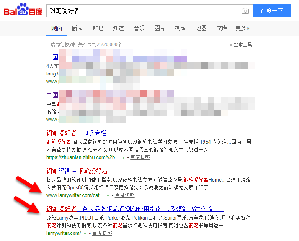Expand dropdown arrow next to lamywriter.com/cat URL
299x241 pixels.
(108, 196)
